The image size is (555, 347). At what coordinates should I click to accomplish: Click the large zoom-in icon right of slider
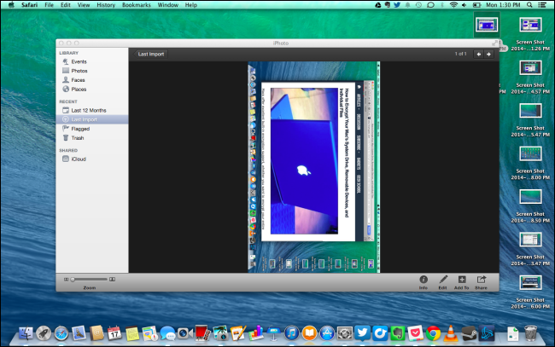tap(112, 279)
